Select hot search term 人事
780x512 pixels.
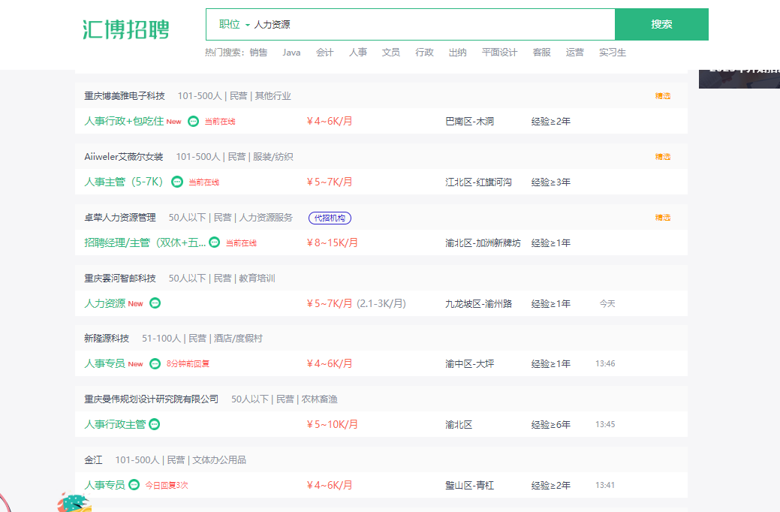[357, 53]
